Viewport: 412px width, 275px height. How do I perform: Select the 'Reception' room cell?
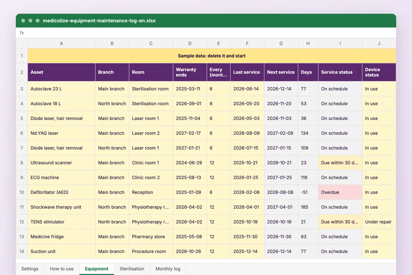pyautogui.click(x=151, y=192)
